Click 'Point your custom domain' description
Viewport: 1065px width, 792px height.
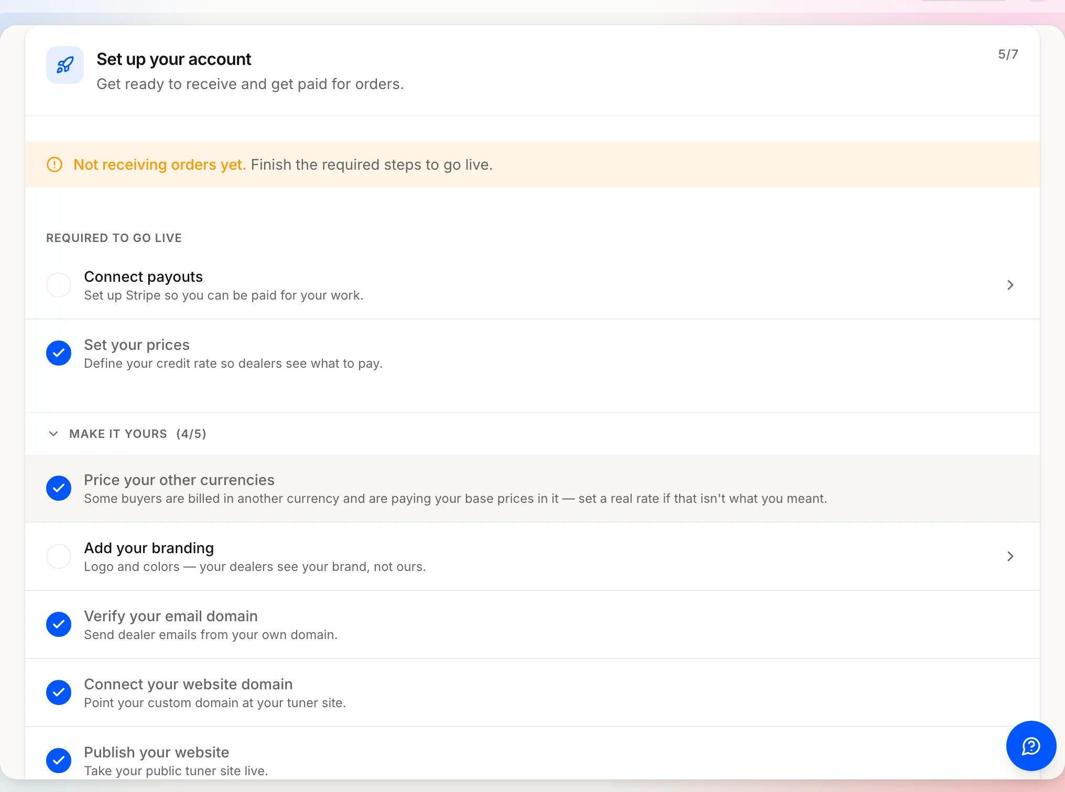click(x=215, y=703)
